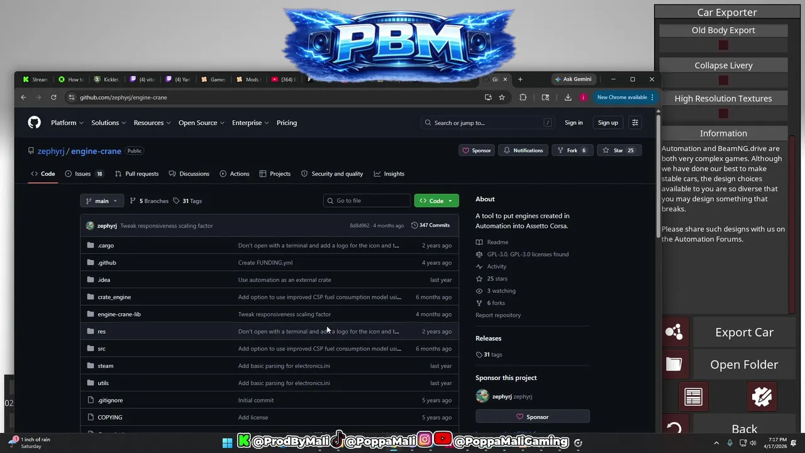Viewport: 805px width, 453px height.
Task: Star the engine-crane repository
Action: click(x=618, y=150)
